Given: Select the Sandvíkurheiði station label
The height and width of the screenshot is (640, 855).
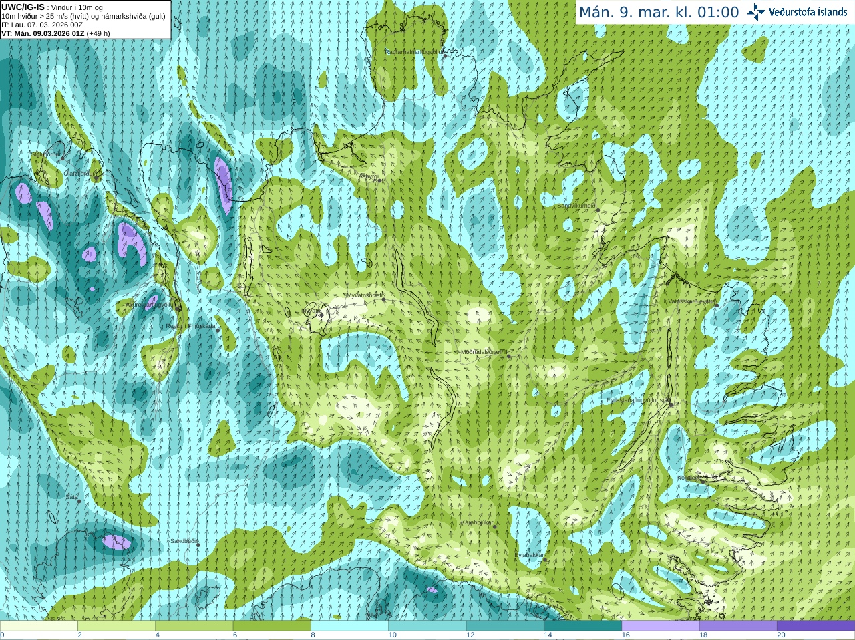Looking at the screenshot, I should 577,206.
